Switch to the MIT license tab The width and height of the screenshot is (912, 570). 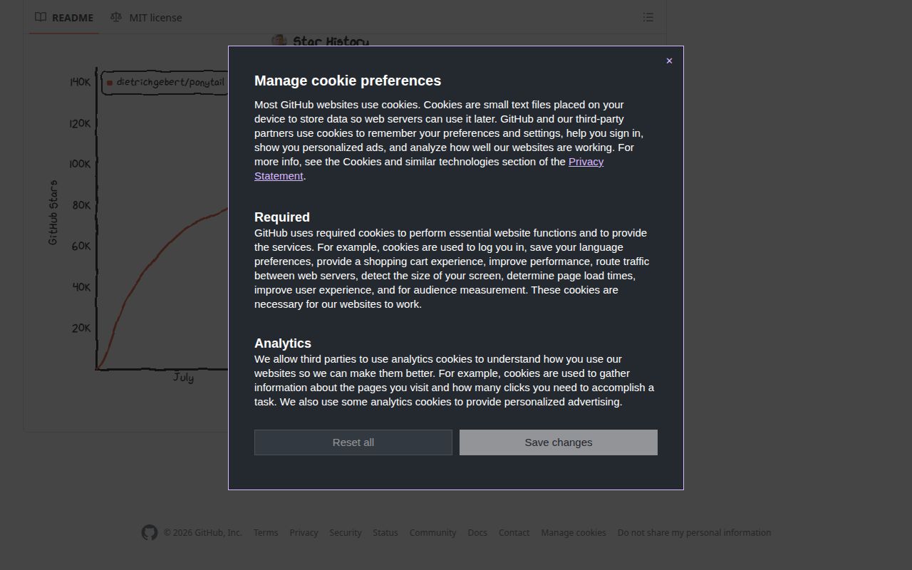click(x=146, y=17)
